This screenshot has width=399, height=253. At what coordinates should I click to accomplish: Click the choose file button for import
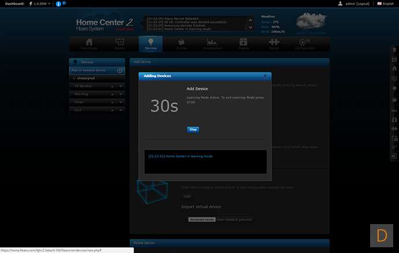202,219
